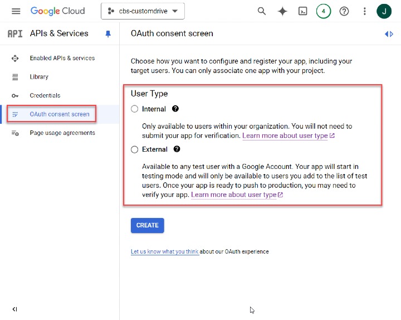Select the Internal user type radio

coord(134,109)
